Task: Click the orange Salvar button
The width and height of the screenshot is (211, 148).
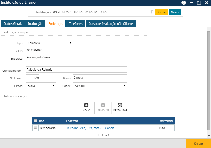Action: coord(198,144)
